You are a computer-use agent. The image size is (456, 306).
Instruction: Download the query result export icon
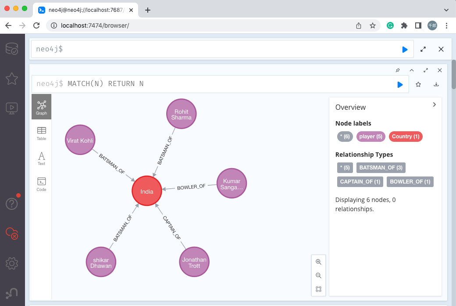[436, 84]
